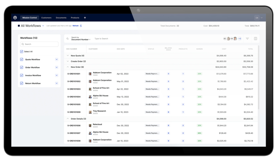The image size is (277, 161).
Task: Expand the New Quote (4) group
Action: [x=68, y=56]
